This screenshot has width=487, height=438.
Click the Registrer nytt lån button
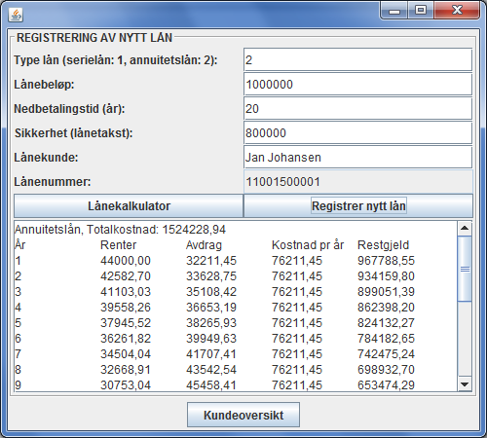tap(358, 206)
